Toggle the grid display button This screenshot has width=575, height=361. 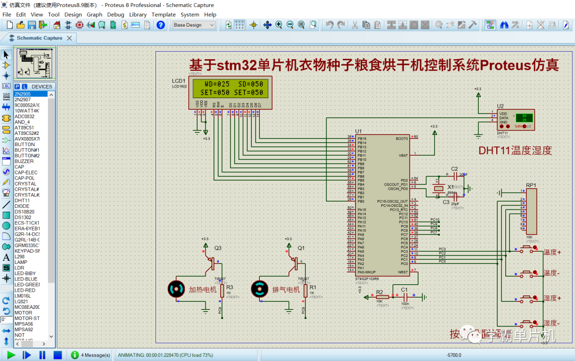point(240,25)
